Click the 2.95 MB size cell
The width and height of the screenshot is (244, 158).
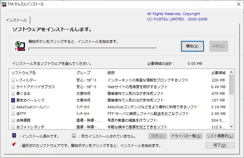218,114
